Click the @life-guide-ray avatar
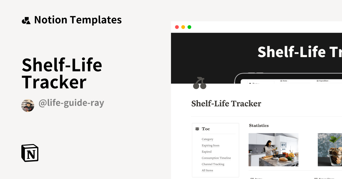This screenshot has width=342, height=179. pos(28,105)
